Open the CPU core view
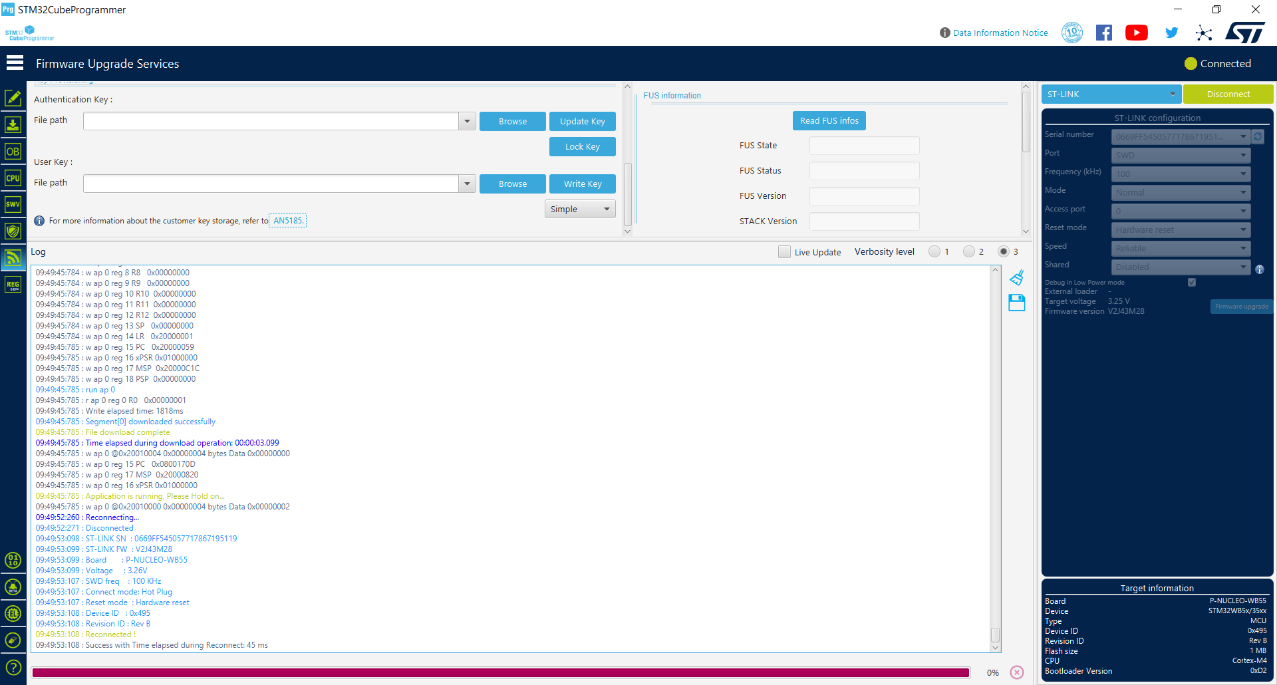 coord(13,178)
